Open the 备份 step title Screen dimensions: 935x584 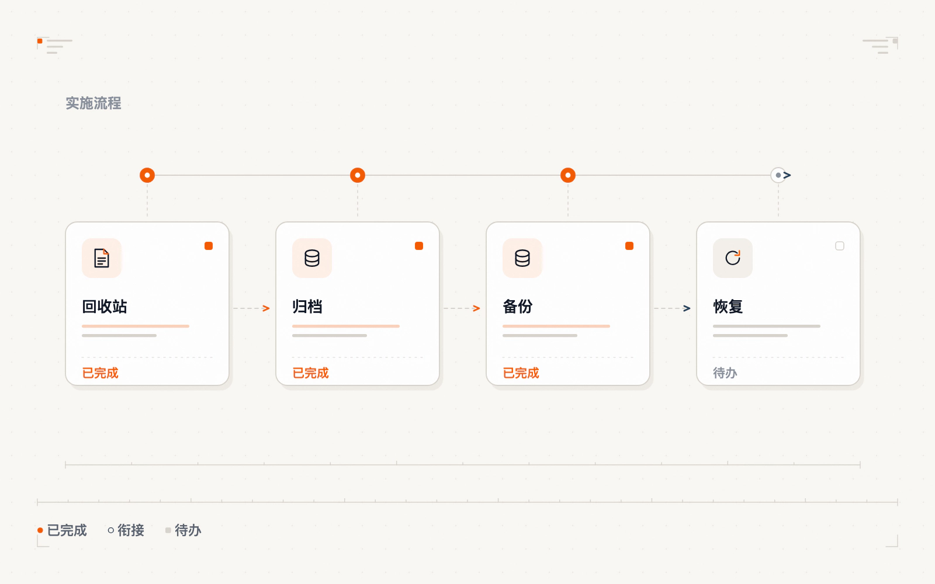click(518, 307)
